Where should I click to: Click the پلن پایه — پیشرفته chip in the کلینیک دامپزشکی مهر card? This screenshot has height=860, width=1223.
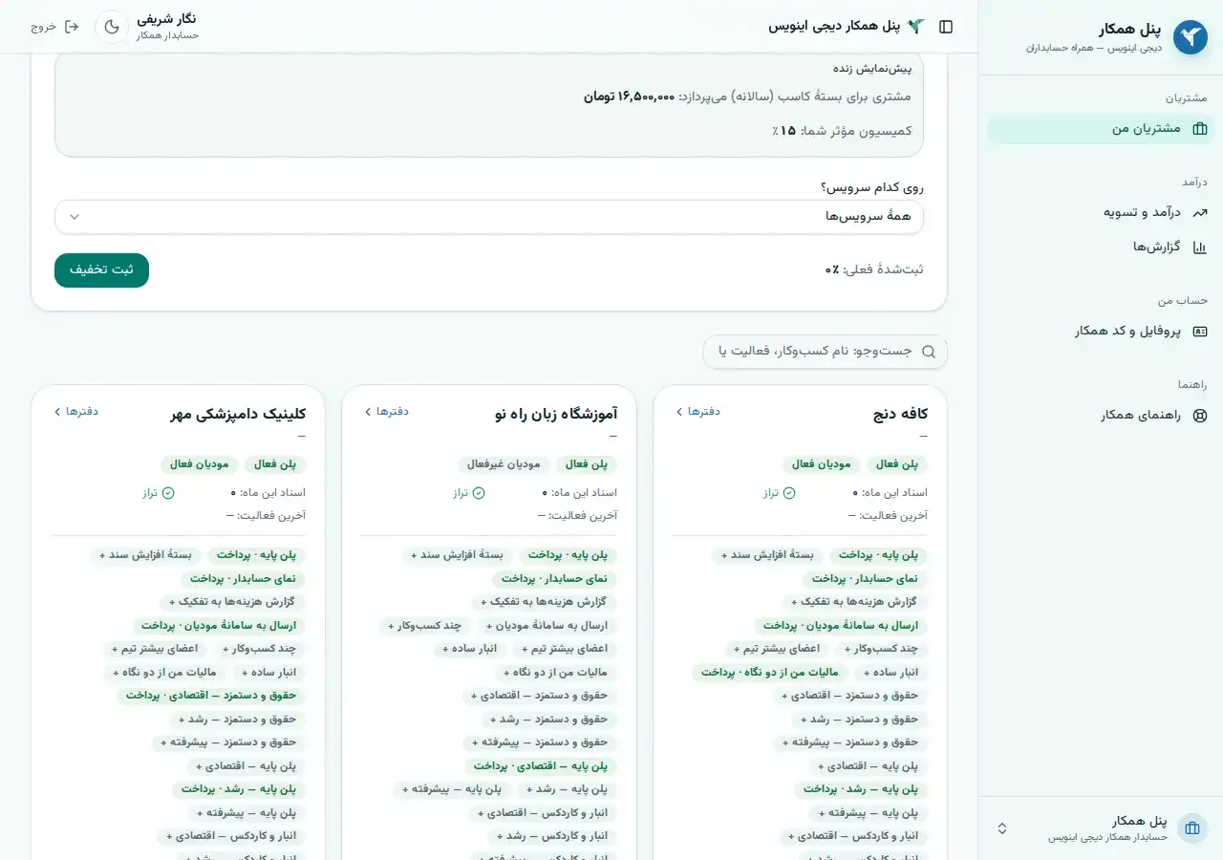coord(247,813)
